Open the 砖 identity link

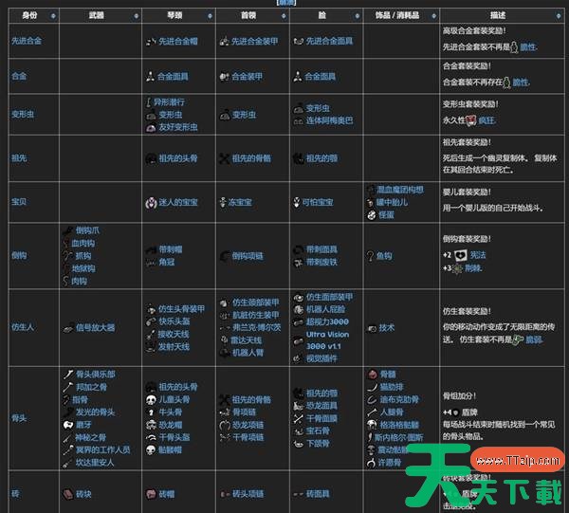tap(15, 493)
